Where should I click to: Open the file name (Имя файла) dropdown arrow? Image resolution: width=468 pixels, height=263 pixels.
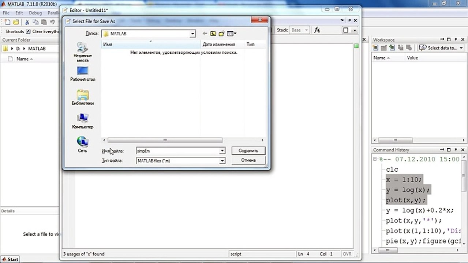tap(222, 151)
